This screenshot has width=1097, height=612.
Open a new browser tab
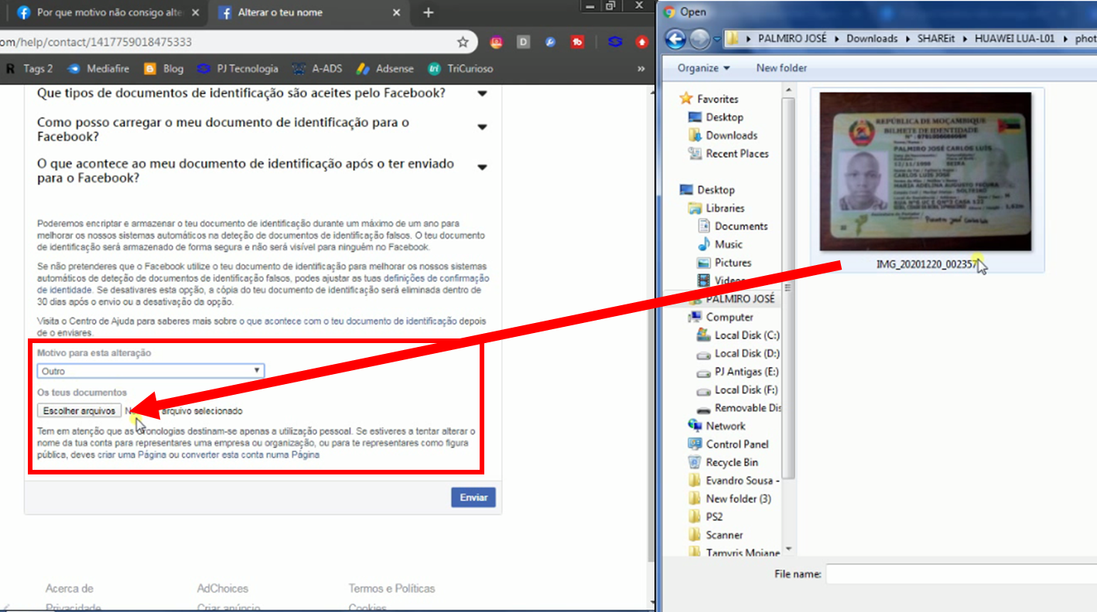[x=428, y=12]
